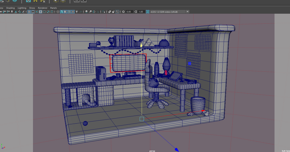Toggle the Safe Title display
Image resolution: width=290 pixels, height=152 pixels.
click(52, 12)
